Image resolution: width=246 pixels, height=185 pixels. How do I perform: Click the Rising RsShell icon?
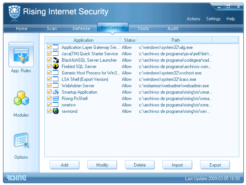pos(56,98)
